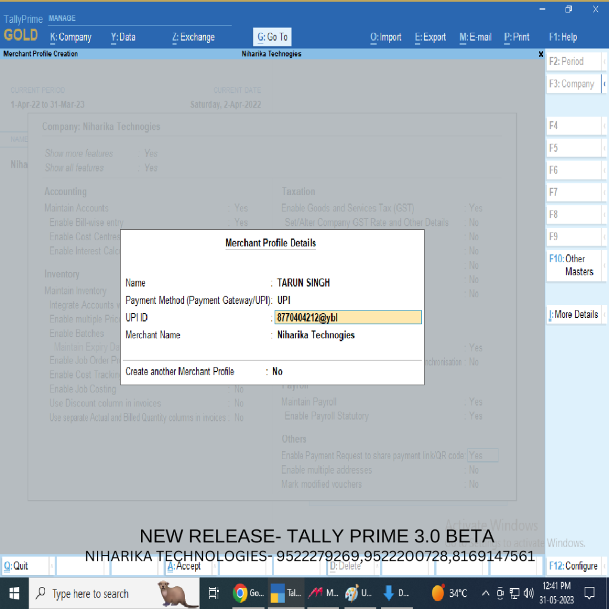
Task: Open the K: Company menu
Action: tap(71, 37)
